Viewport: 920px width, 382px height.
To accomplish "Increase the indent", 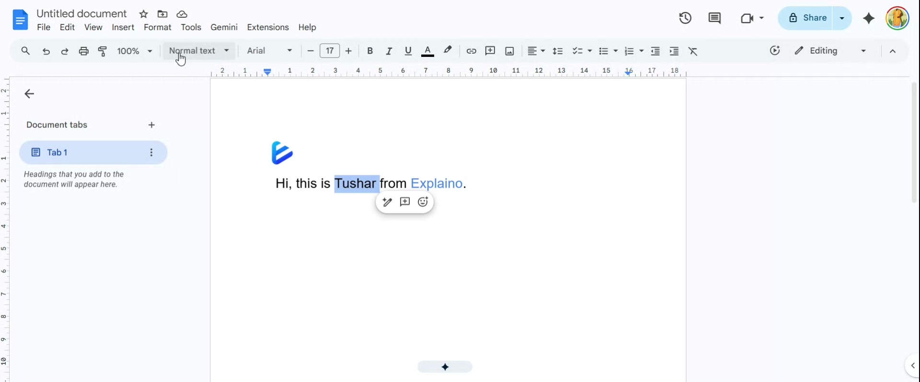I will (674, 51).
